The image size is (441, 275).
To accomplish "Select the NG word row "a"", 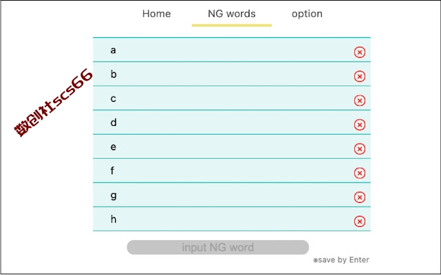I will [x=232, y=49].
